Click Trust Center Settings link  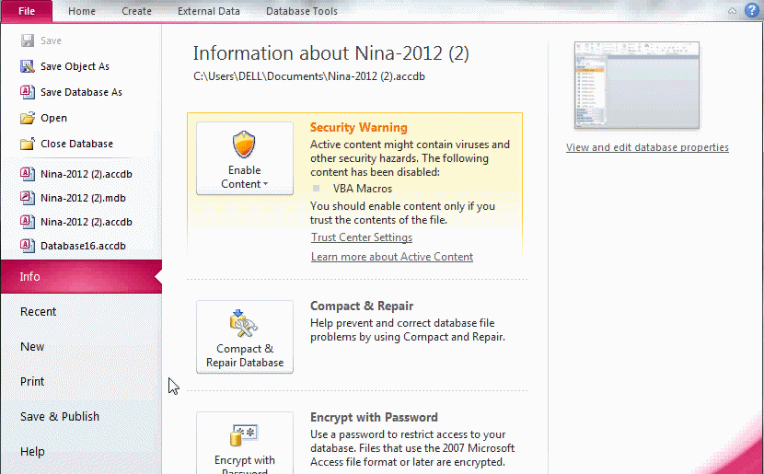(362, 237)
